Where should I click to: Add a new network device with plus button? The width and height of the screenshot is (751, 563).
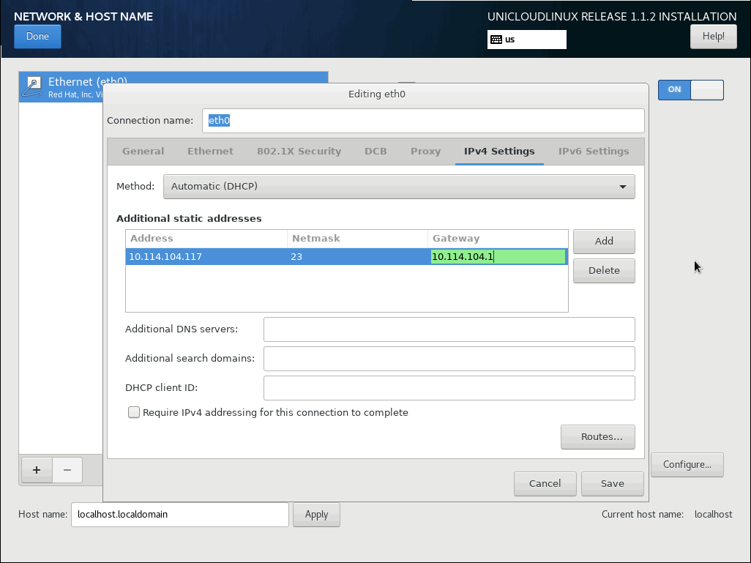pyautogui.click(x=37, y=470)
